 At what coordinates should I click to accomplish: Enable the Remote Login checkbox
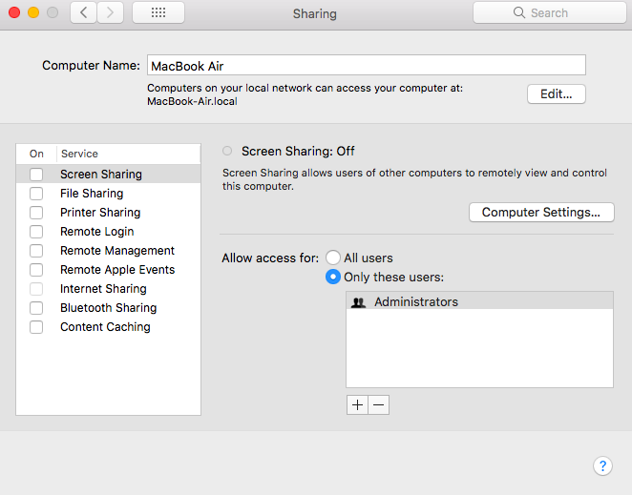[x=36, y=232]
